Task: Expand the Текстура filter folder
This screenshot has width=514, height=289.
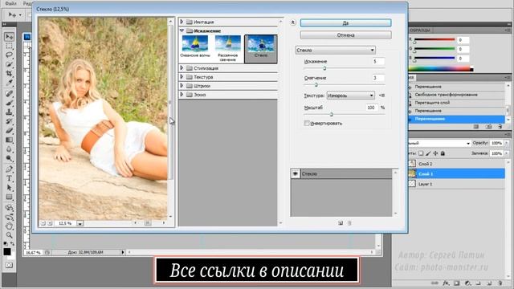Action: click(x=182, y=77)
